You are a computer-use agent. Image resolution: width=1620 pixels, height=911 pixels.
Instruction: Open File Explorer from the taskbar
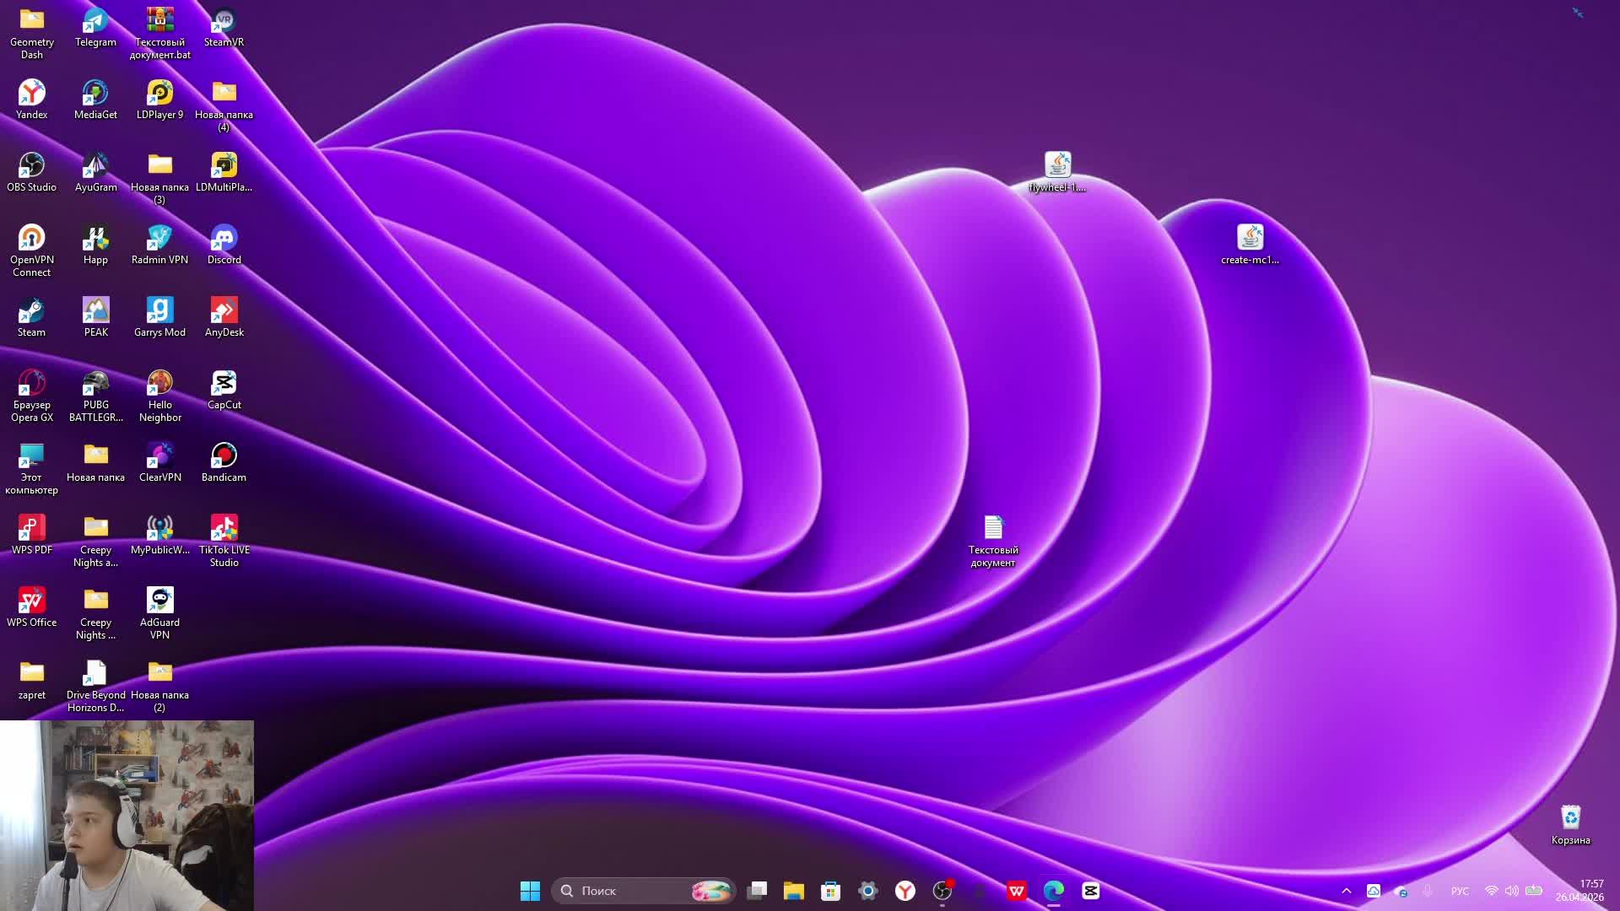click(x=793, y=891)
